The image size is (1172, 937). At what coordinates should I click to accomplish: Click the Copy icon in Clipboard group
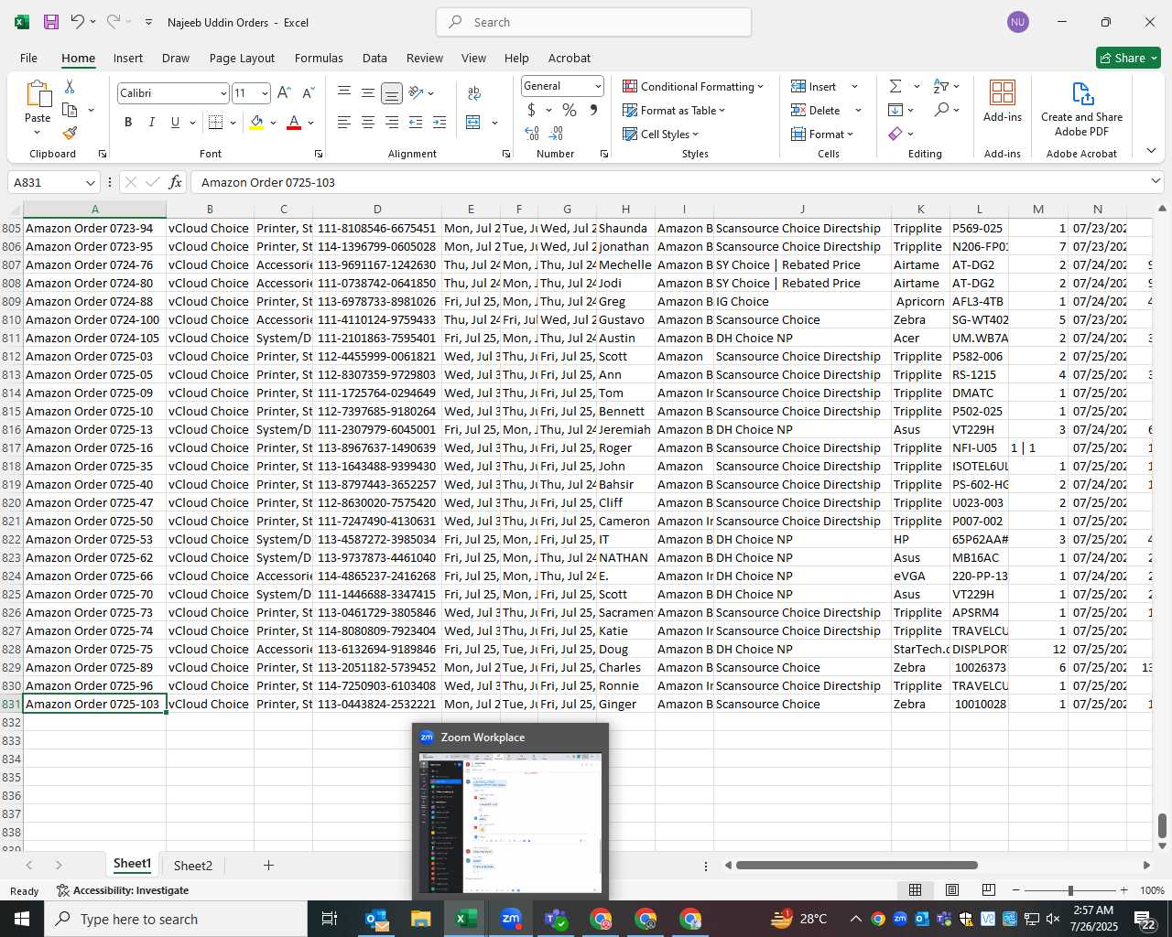pos(70,110)
